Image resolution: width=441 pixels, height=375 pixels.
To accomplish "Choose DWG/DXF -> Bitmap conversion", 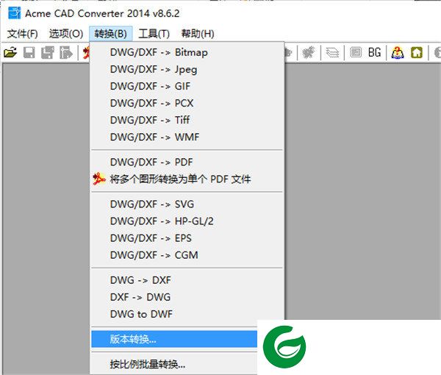I will [187, 52].
